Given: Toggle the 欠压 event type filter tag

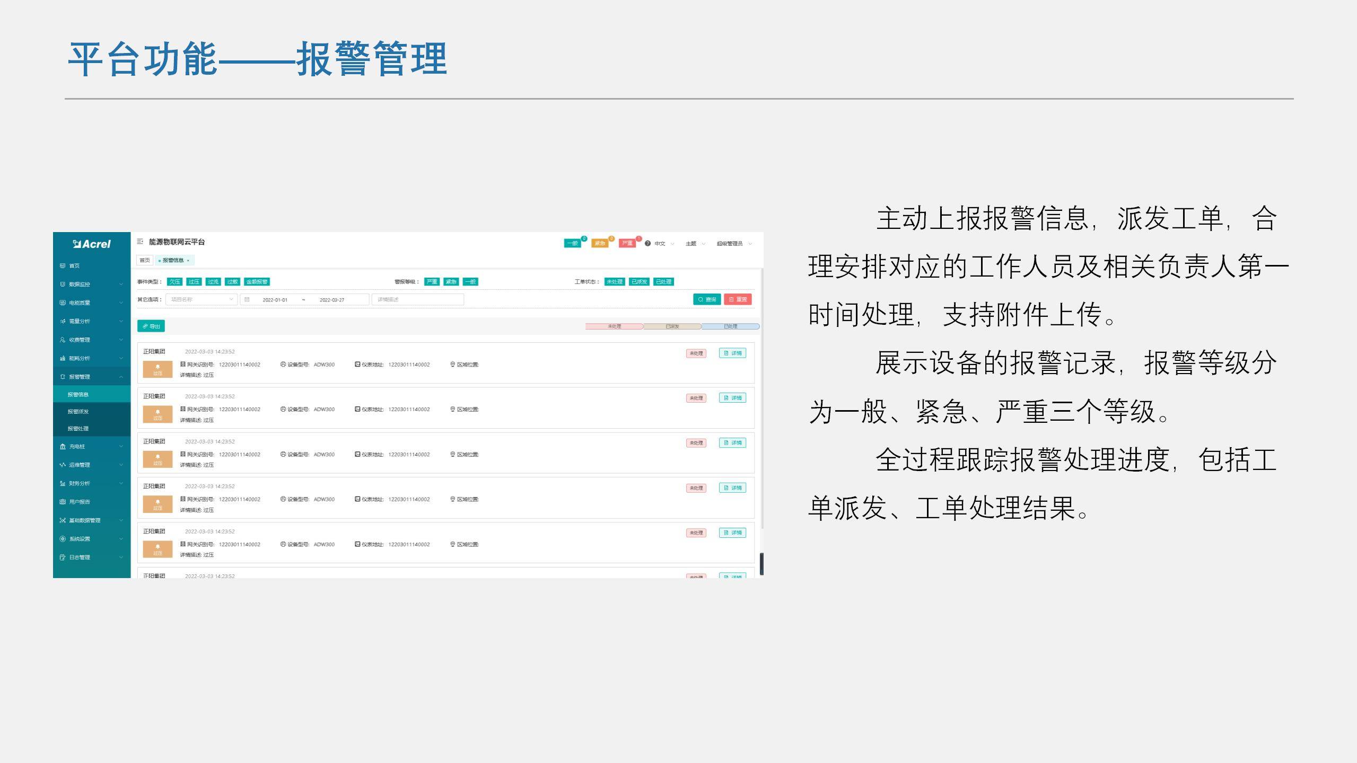Looking at the screenshot, I should pos(175,282).
